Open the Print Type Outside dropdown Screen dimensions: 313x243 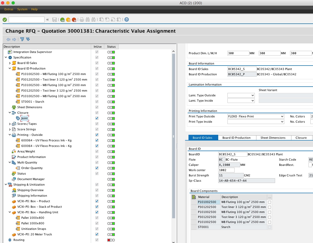[x=282, y=116]
